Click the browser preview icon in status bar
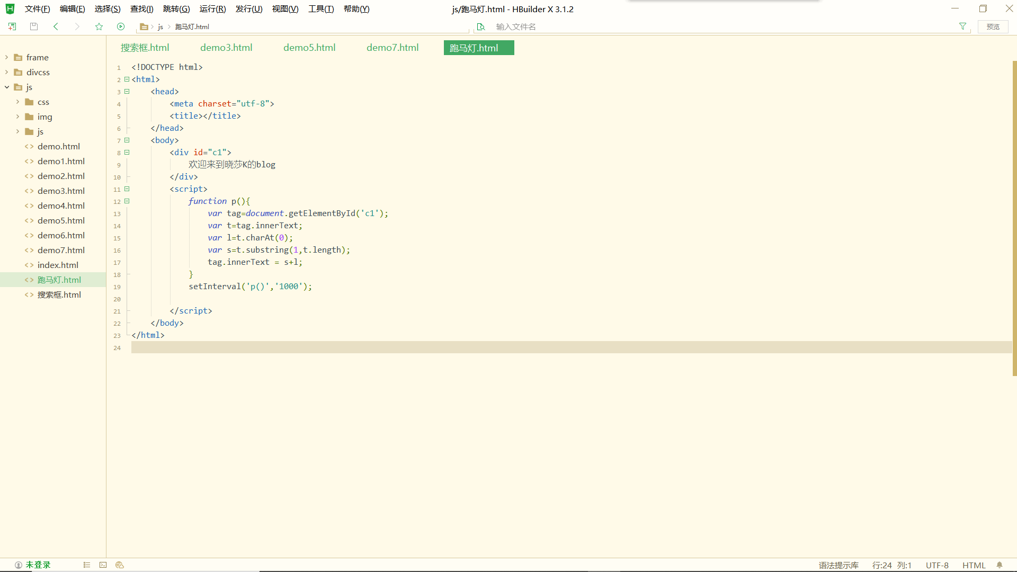 (120, 565)
